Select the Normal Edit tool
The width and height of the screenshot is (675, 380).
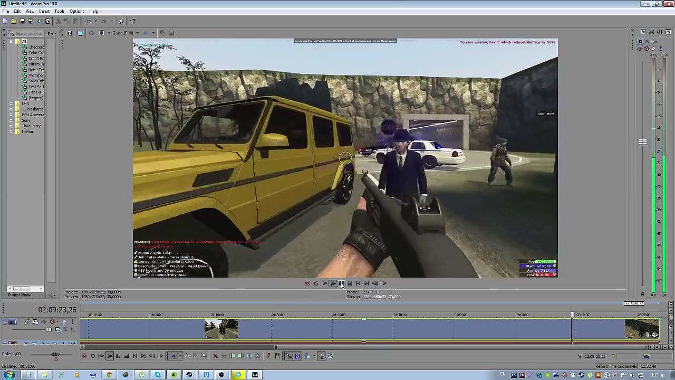pyautogui.click(x=173, y=356)
